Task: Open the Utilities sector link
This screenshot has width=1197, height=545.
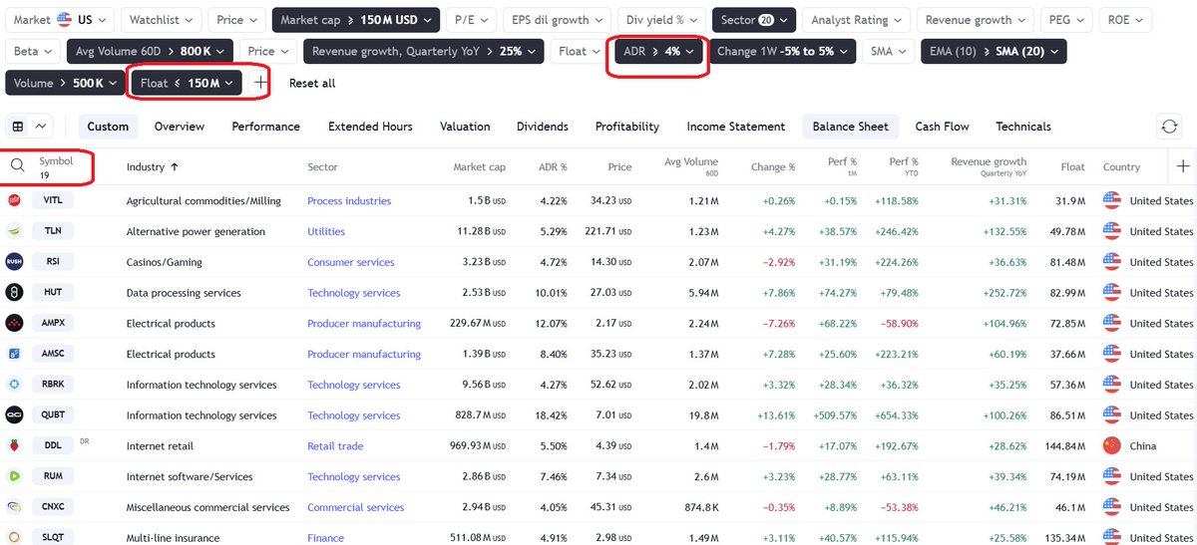Action: coord(326,231)
